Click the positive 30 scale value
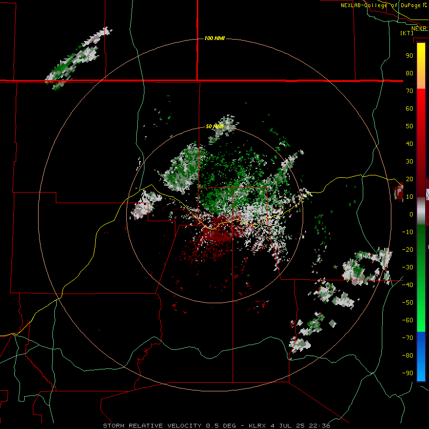Image resolution: width=429 pixels, height=429 pixels. (x=409, y=162)
